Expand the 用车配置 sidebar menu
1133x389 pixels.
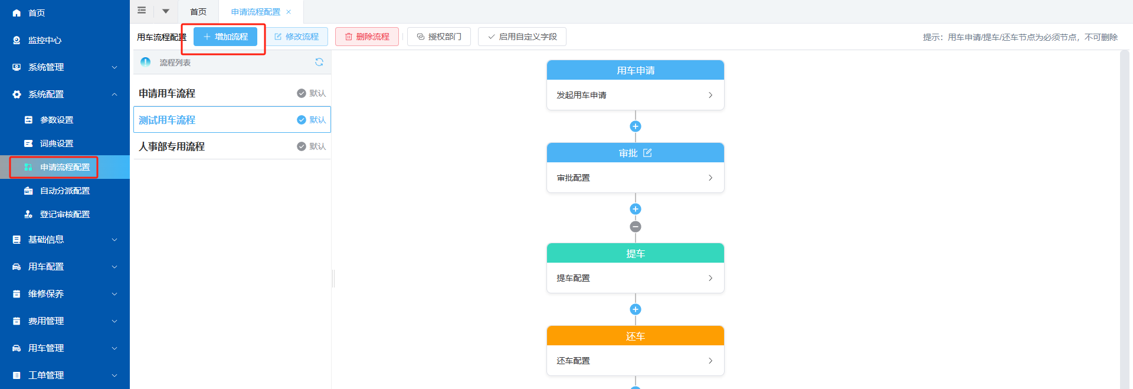tap(65, 267)
